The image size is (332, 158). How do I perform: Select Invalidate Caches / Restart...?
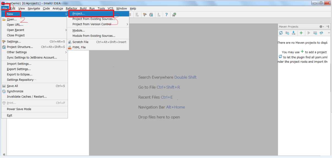click(x=34, y=96)
